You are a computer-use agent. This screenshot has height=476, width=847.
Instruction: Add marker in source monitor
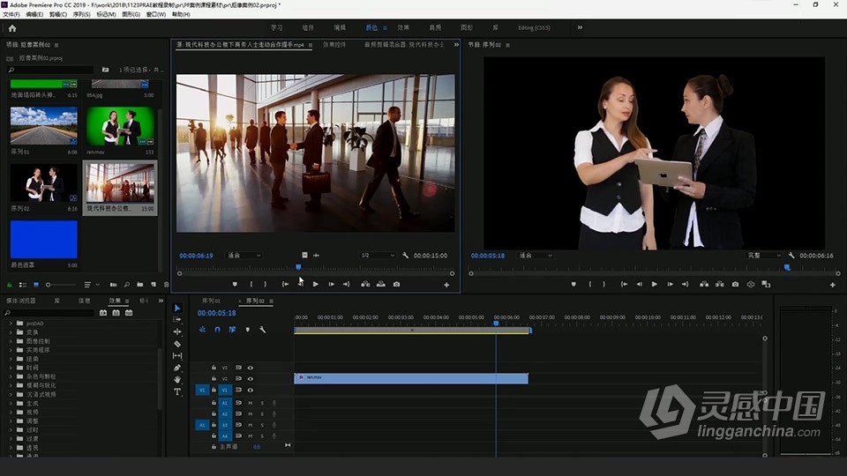pyautogui.click(x=235, y=284)
